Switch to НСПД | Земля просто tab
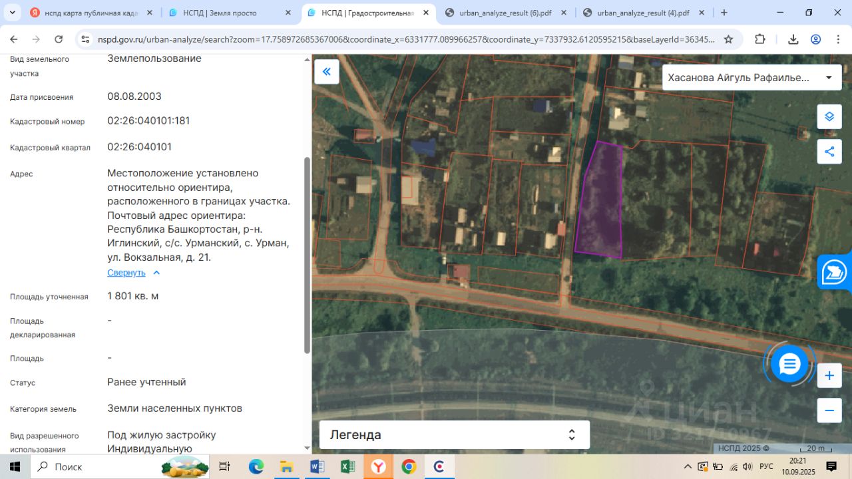Image resolution: width=852 pixels, height=479 pixels. click(230, 13)
